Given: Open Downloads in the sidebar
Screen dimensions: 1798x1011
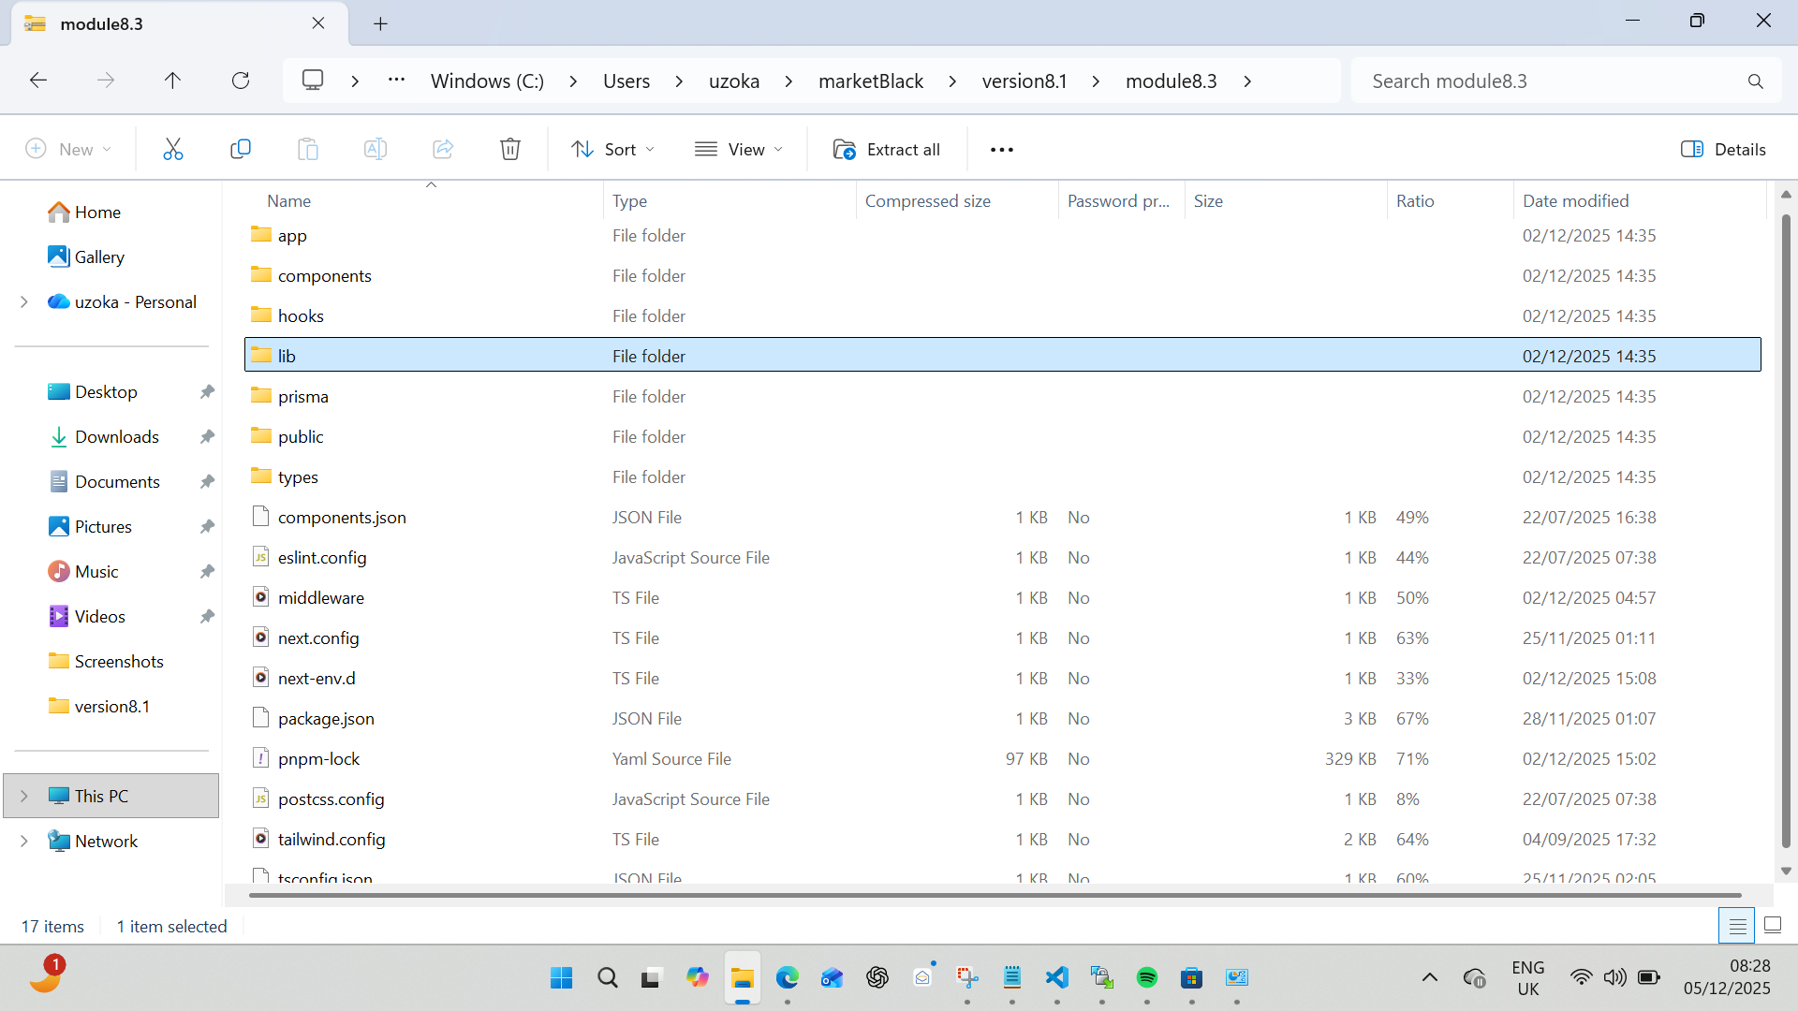Looking at the screenshot, I should [x=116, y=436].
